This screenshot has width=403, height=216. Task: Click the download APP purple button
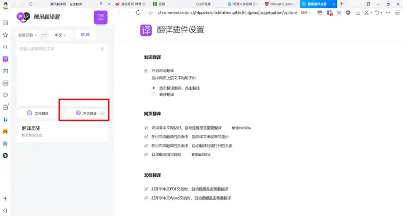click(101, 17)
